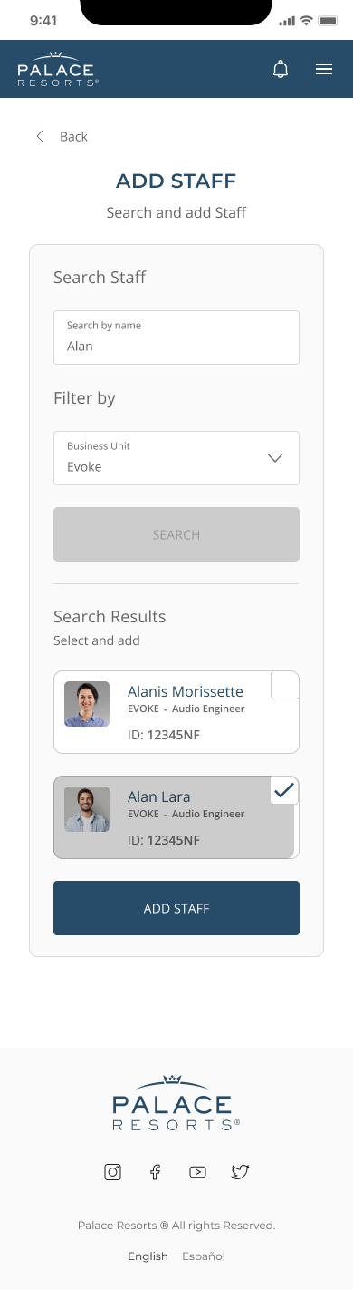Open the Business Unit Evoke field
Screen dimensions: 353x1290
pyautogui.click(x=176, y=458)
